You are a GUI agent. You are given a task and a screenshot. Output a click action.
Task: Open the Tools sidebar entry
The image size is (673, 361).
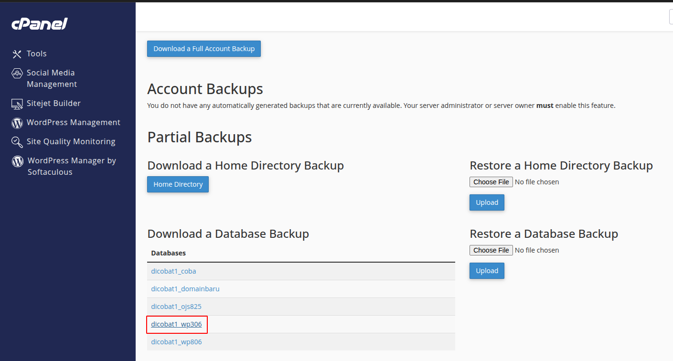point(37,53)
